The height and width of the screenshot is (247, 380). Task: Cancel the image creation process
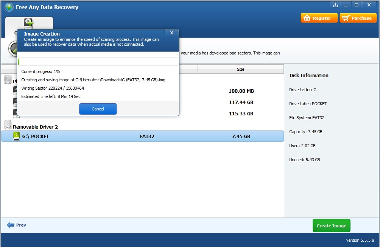tap(98, 109)
